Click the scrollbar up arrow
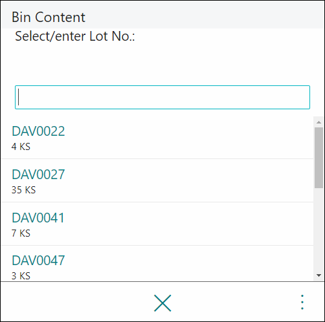This screenshot has width=325, height=322. click(x=319, y=122)
